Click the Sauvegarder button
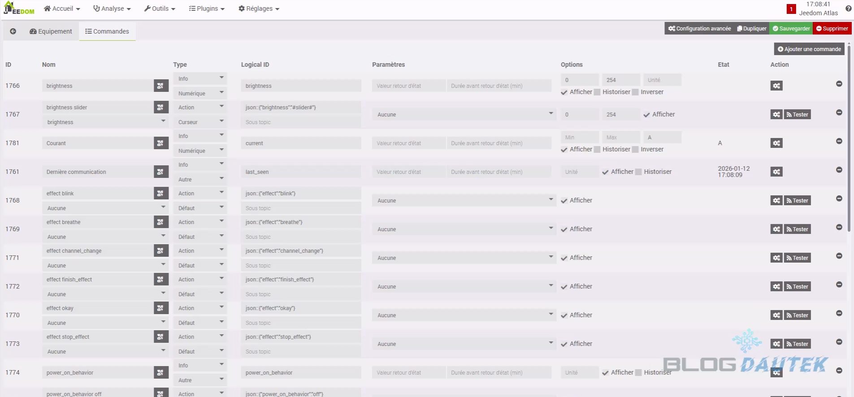854x397 pixels. click(x=791, y=28)
